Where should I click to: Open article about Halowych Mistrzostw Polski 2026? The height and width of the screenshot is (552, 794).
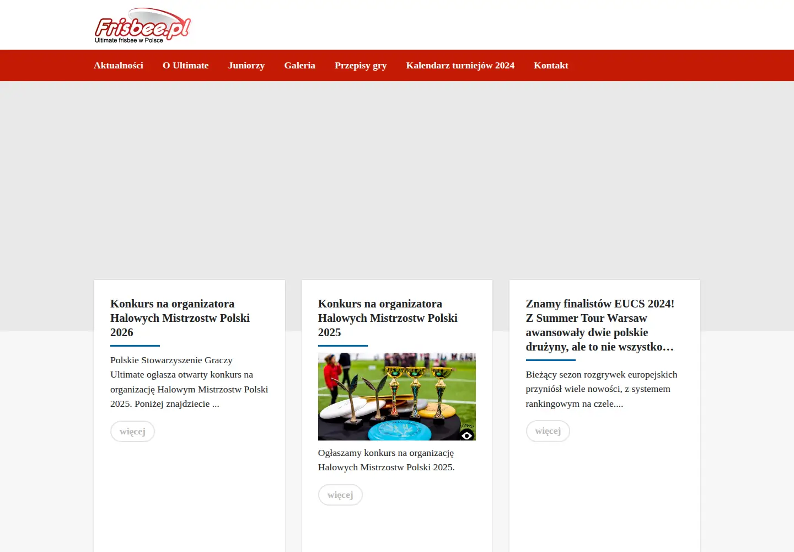(x=180, y=318)
